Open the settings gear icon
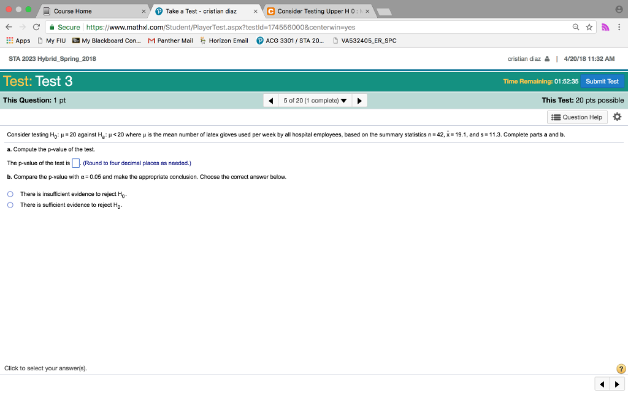 tap(617, 117)
